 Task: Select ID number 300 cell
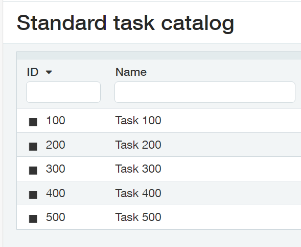[56, 169]
